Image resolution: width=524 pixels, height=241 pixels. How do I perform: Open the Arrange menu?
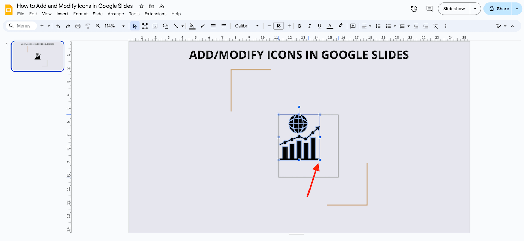coord(116,14)
